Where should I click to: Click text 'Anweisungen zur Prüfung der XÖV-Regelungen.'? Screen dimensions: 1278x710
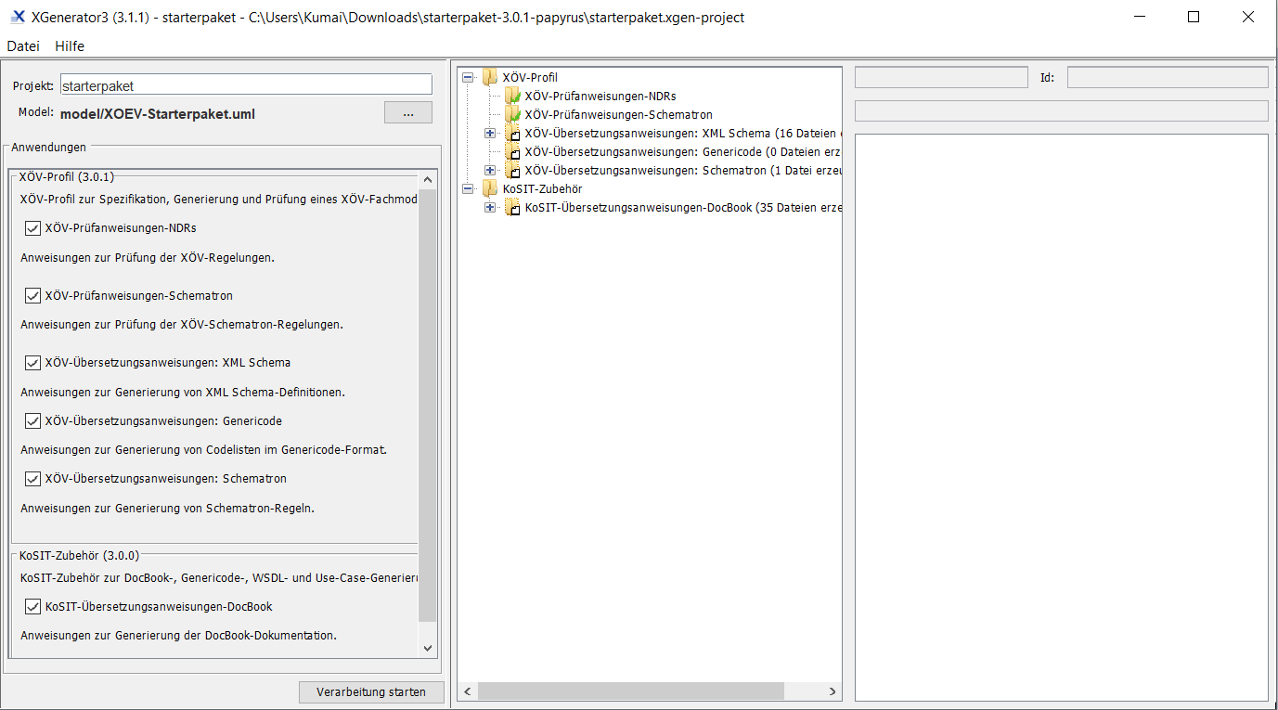click(148, 258)
